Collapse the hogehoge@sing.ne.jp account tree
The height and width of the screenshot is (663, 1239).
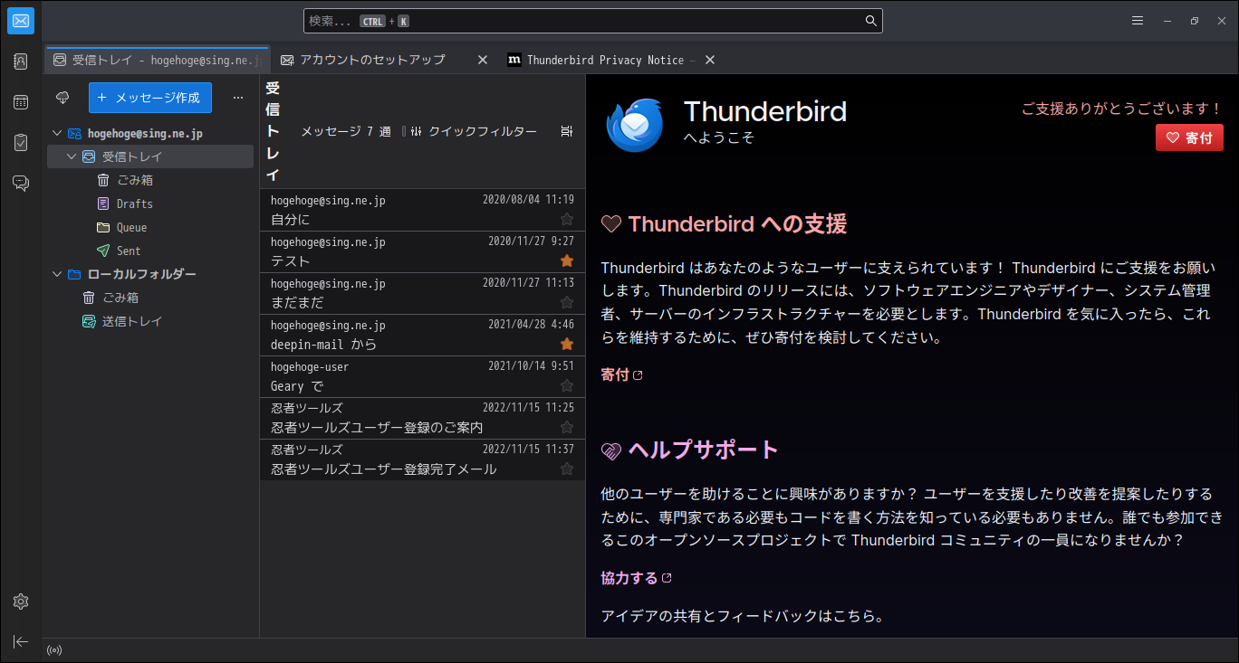pyautogui.click(x=58, y=133)
